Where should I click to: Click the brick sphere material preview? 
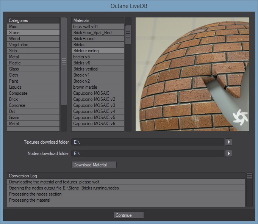tap(192, 74)
